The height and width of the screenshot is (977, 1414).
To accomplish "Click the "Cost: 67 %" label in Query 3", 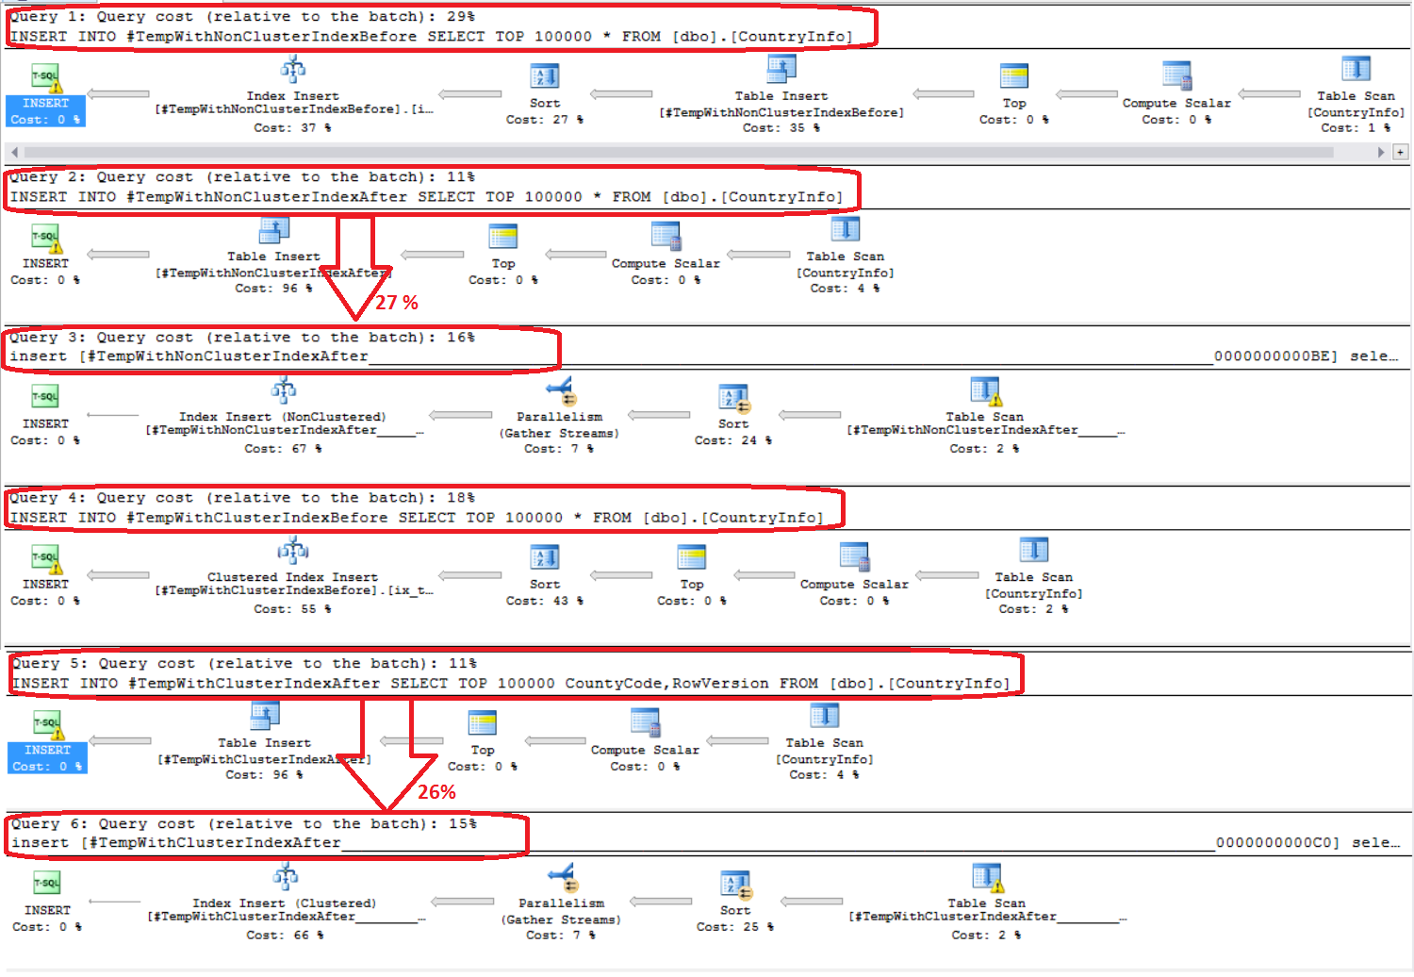I will click(x=283, y=449).
